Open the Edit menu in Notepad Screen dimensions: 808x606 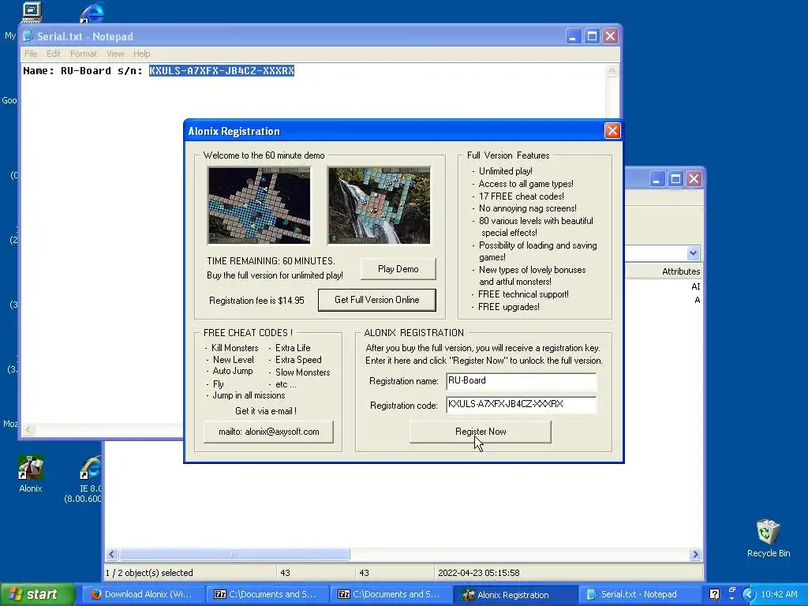click(54, 54)
